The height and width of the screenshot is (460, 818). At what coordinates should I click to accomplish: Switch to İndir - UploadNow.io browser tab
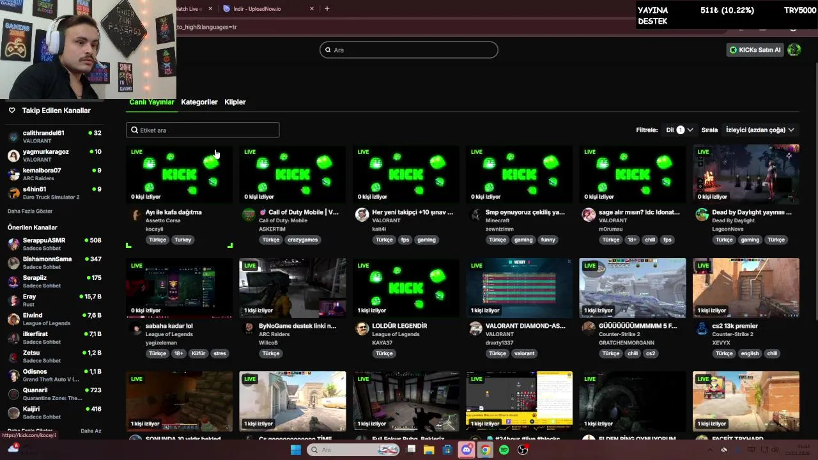pos(268,8)
